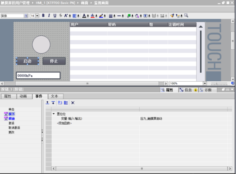This screenshot has width=236, height=174.
Task: Toggle bold text formatting
Action: (43, 15)
